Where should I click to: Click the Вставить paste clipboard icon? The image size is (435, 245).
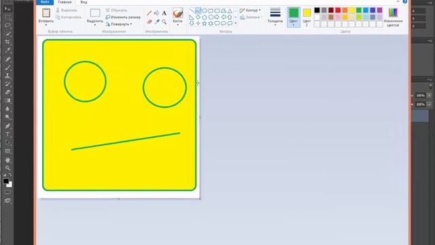click(x=46, y=13)
